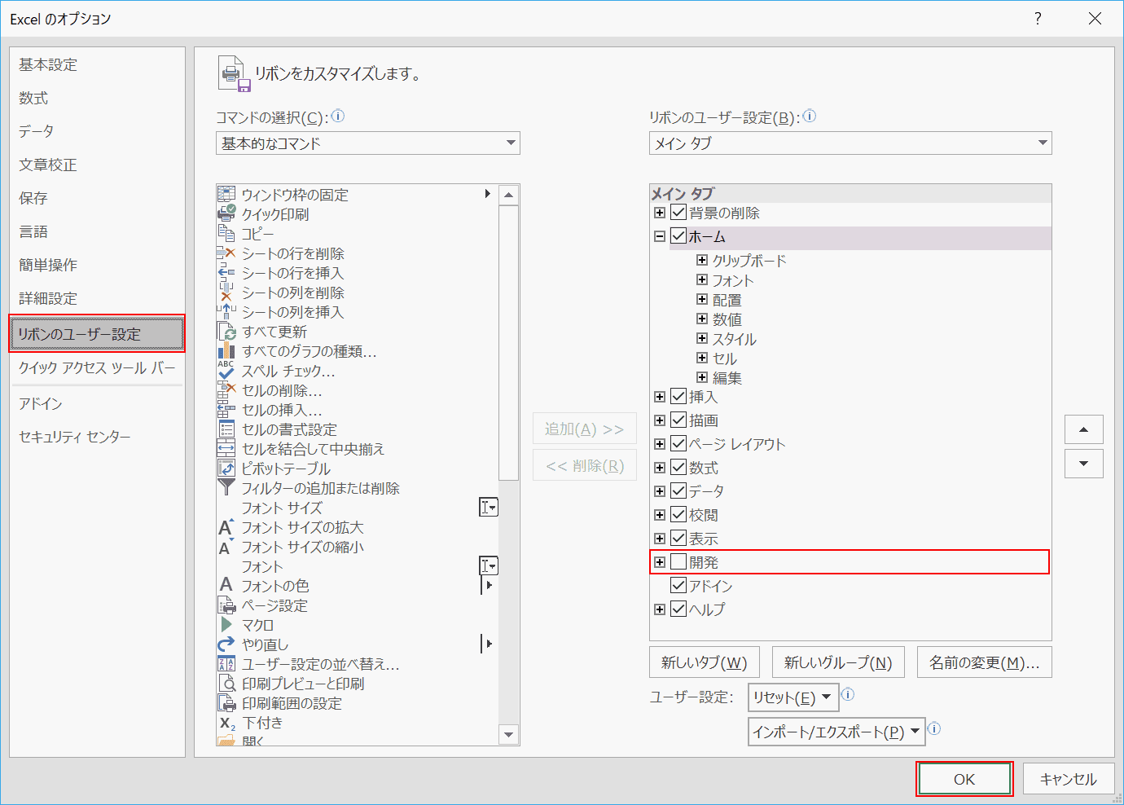Image resolution: width=1124 pixels, height=805 pixels.
Task: Expand the スタイル group
Action: pos(702,339)
